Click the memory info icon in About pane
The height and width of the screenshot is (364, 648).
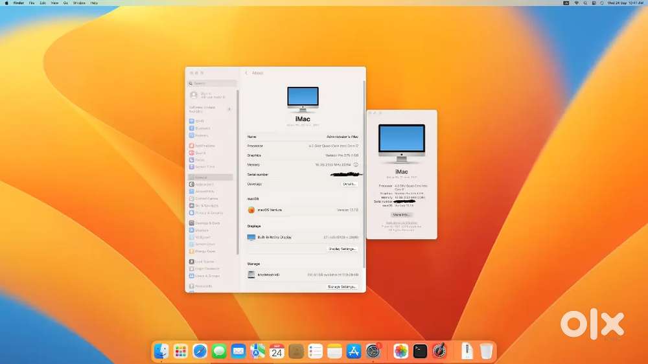pyautogui.click(x=355, y=165)
